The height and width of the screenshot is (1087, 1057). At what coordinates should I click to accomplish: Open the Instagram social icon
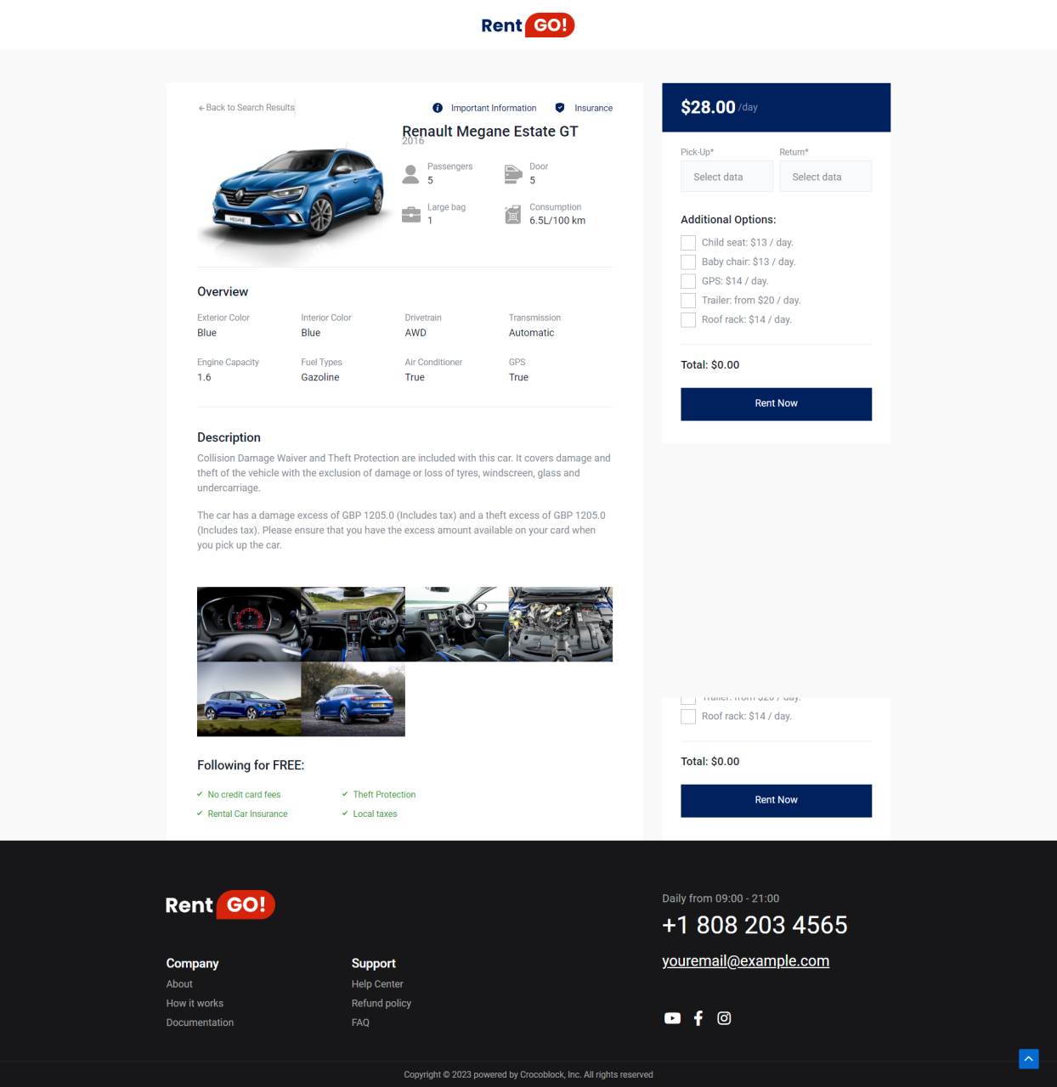724,1018
